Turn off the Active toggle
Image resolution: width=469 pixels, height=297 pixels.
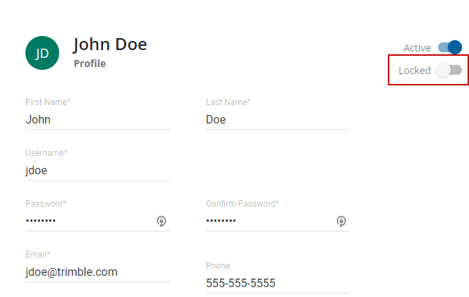450,47
